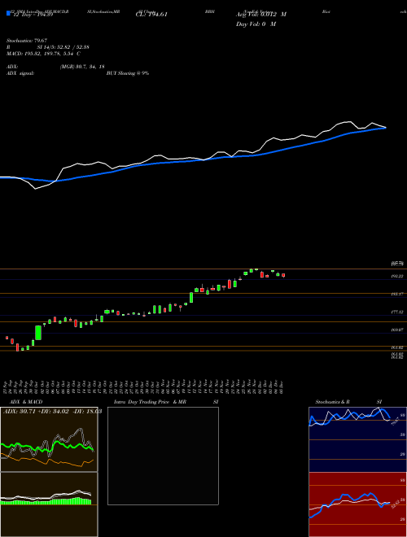Click the ADX indicator line chart panel
This screenshot has width=407, height=537.
(49, 439)
